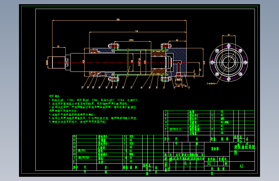Select the 技术要求 heading above the notes
This screenshot has height=181, width=279.
pyautogui.click(x=54, y=96)
